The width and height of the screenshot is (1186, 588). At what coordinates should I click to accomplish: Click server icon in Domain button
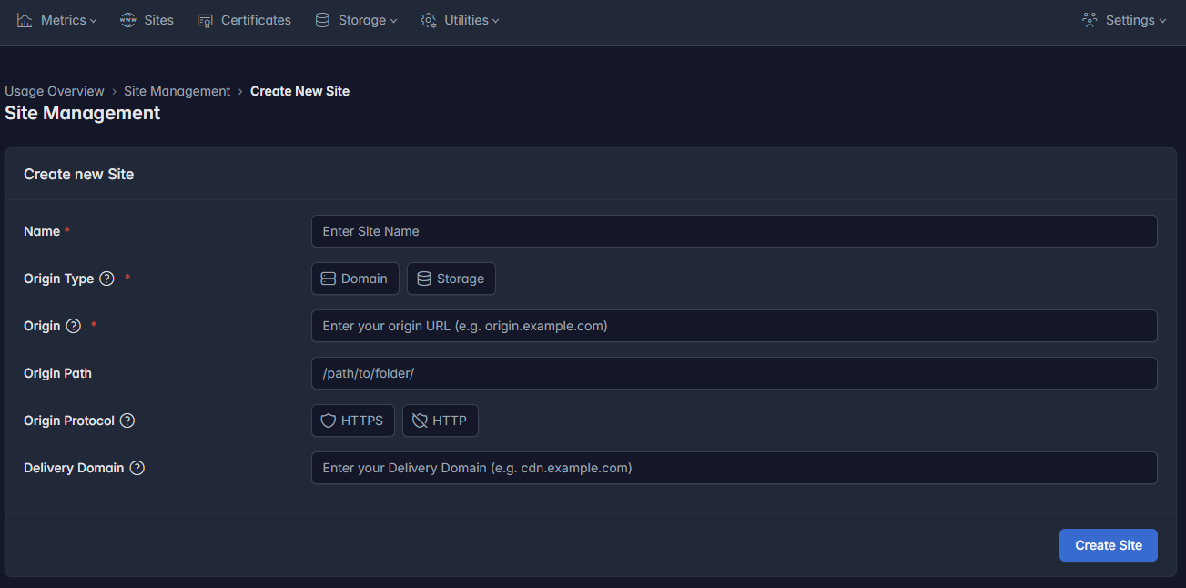tap(329, 279)
